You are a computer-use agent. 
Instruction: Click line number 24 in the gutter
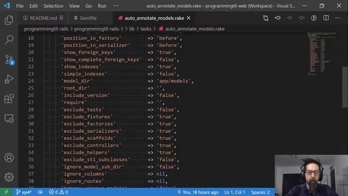31,81
